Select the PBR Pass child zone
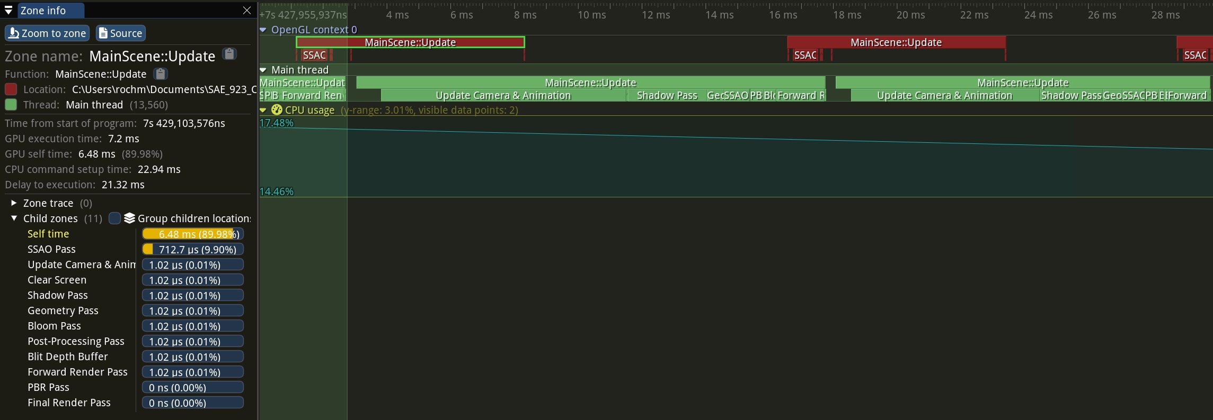The width and height of the screenshot is (1213, 420). [48, 387]
